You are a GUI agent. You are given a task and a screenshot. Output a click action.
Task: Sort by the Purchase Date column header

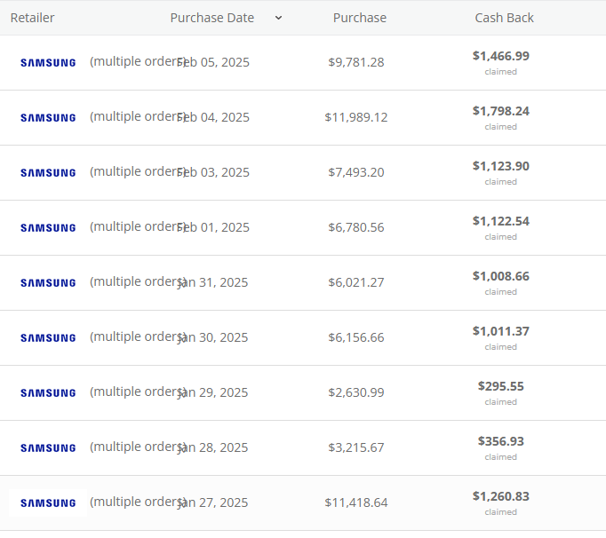(x=211, y=18)
